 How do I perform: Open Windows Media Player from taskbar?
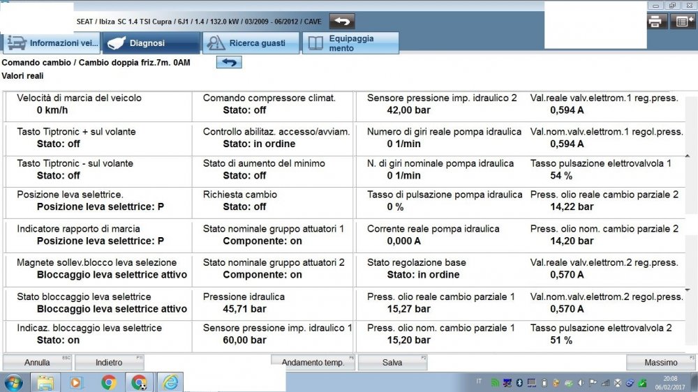click(x=77, y=382)
